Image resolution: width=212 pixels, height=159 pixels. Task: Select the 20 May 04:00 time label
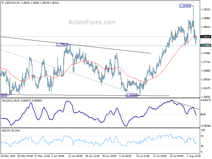point(25,156)
